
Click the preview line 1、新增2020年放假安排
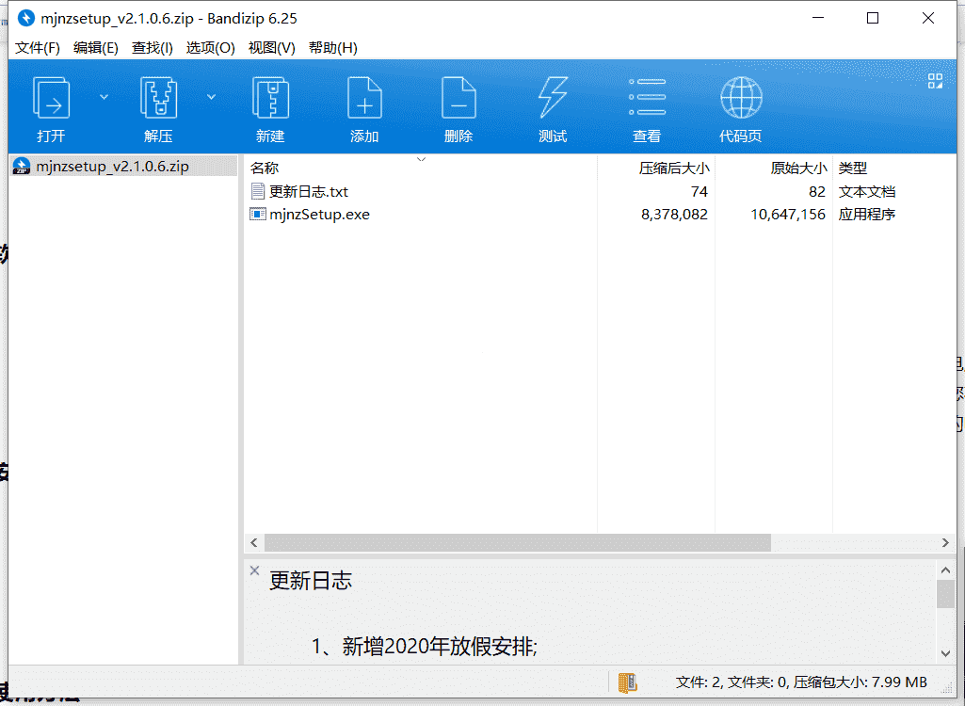tap(424, 647)
